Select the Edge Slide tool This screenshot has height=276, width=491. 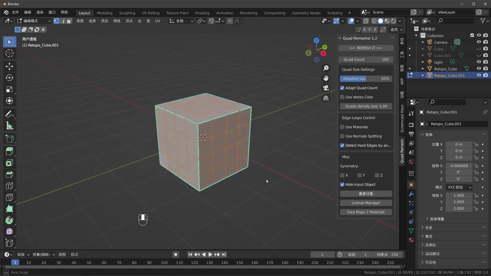tap(9, 243)
